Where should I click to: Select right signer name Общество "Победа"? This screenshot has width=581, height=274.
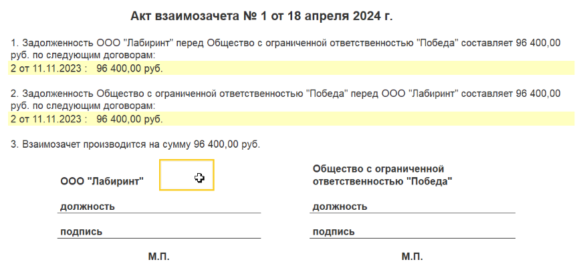tap(382, 175)
